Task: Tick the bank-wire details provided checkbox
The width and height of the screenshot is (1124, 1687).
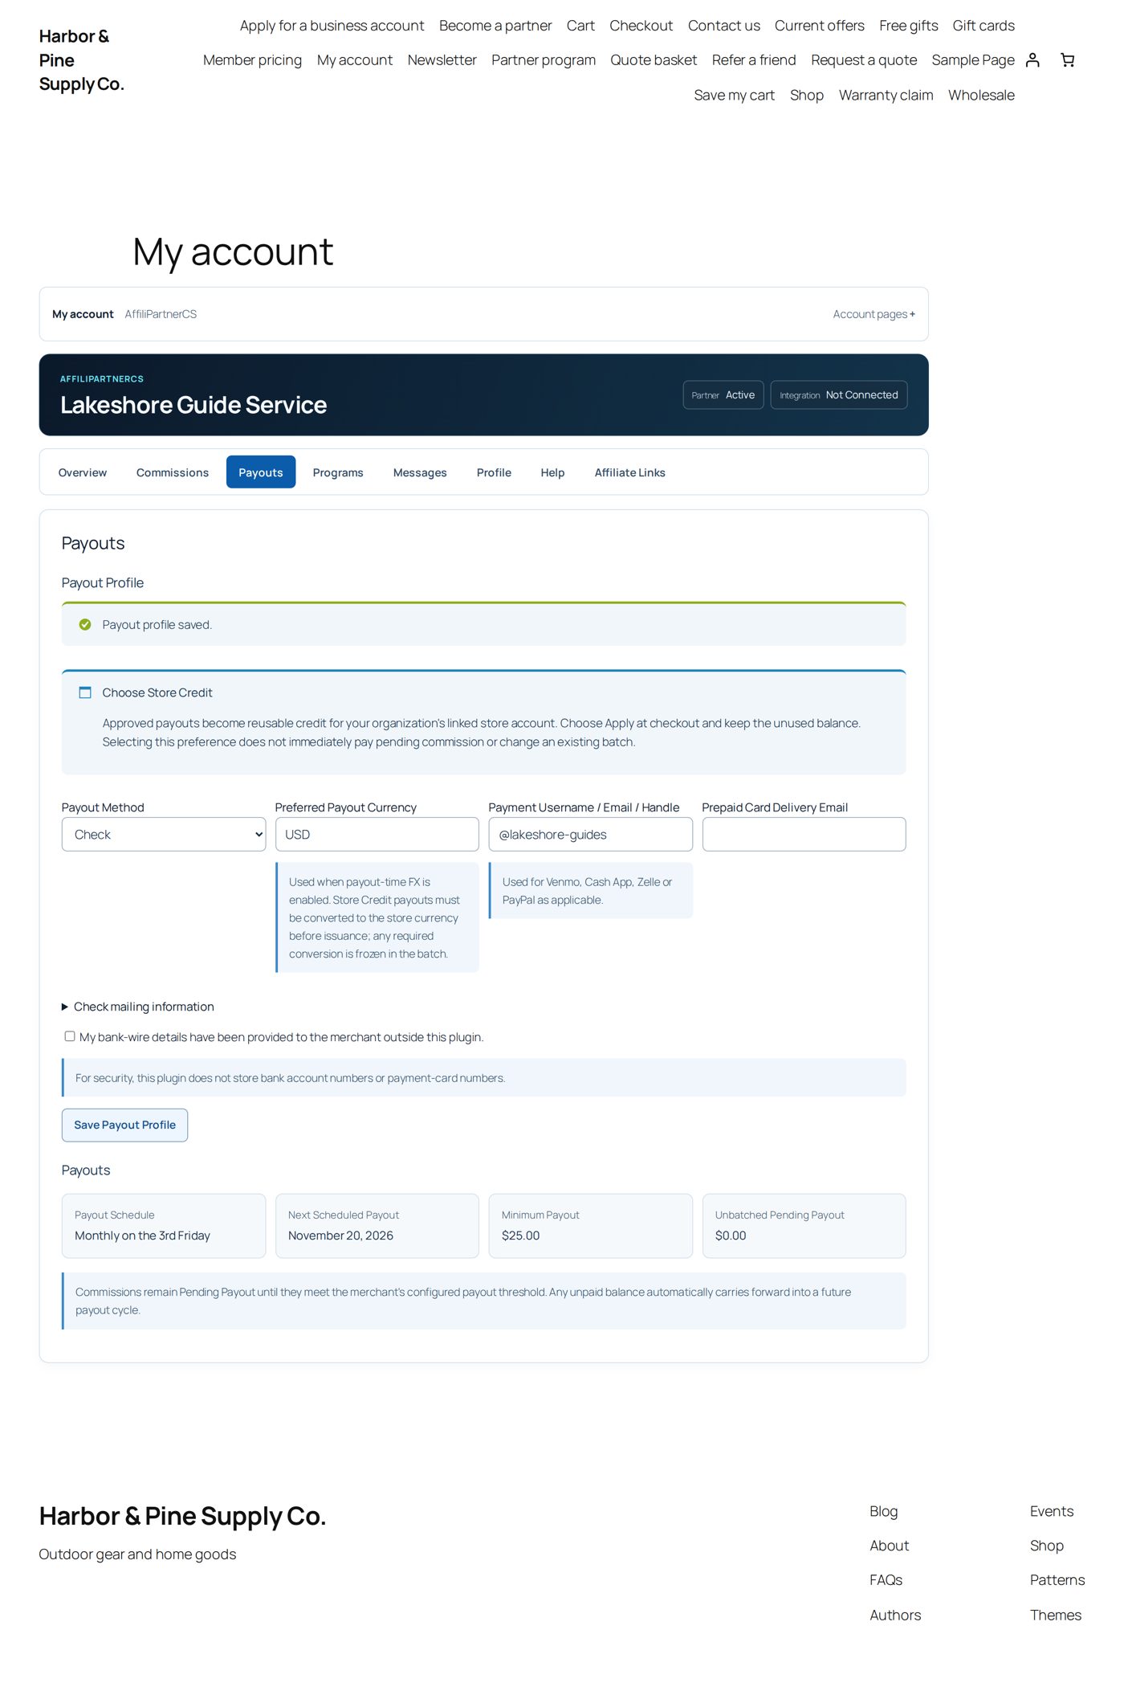Action: tap(70, 1036)
